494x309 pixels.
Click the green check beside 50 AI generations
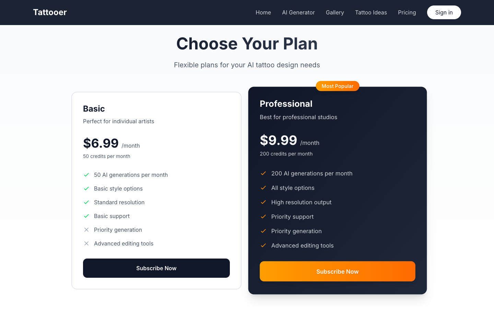click(86, 175)
